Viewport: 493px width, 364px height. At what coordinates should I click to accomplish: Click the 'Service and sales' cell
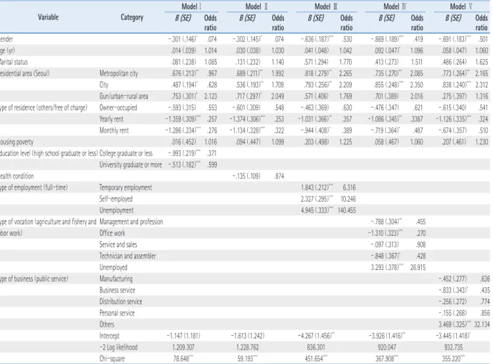click(x=118, y=244)
